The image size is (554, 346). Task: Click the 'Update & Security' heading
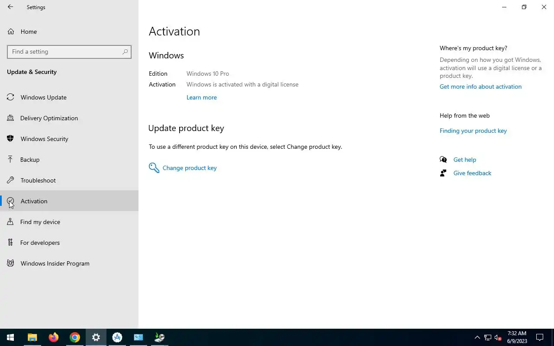(32, 72)
